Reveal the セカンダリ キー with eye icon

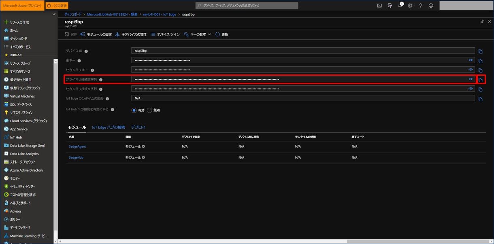click(x=471, y=70)
